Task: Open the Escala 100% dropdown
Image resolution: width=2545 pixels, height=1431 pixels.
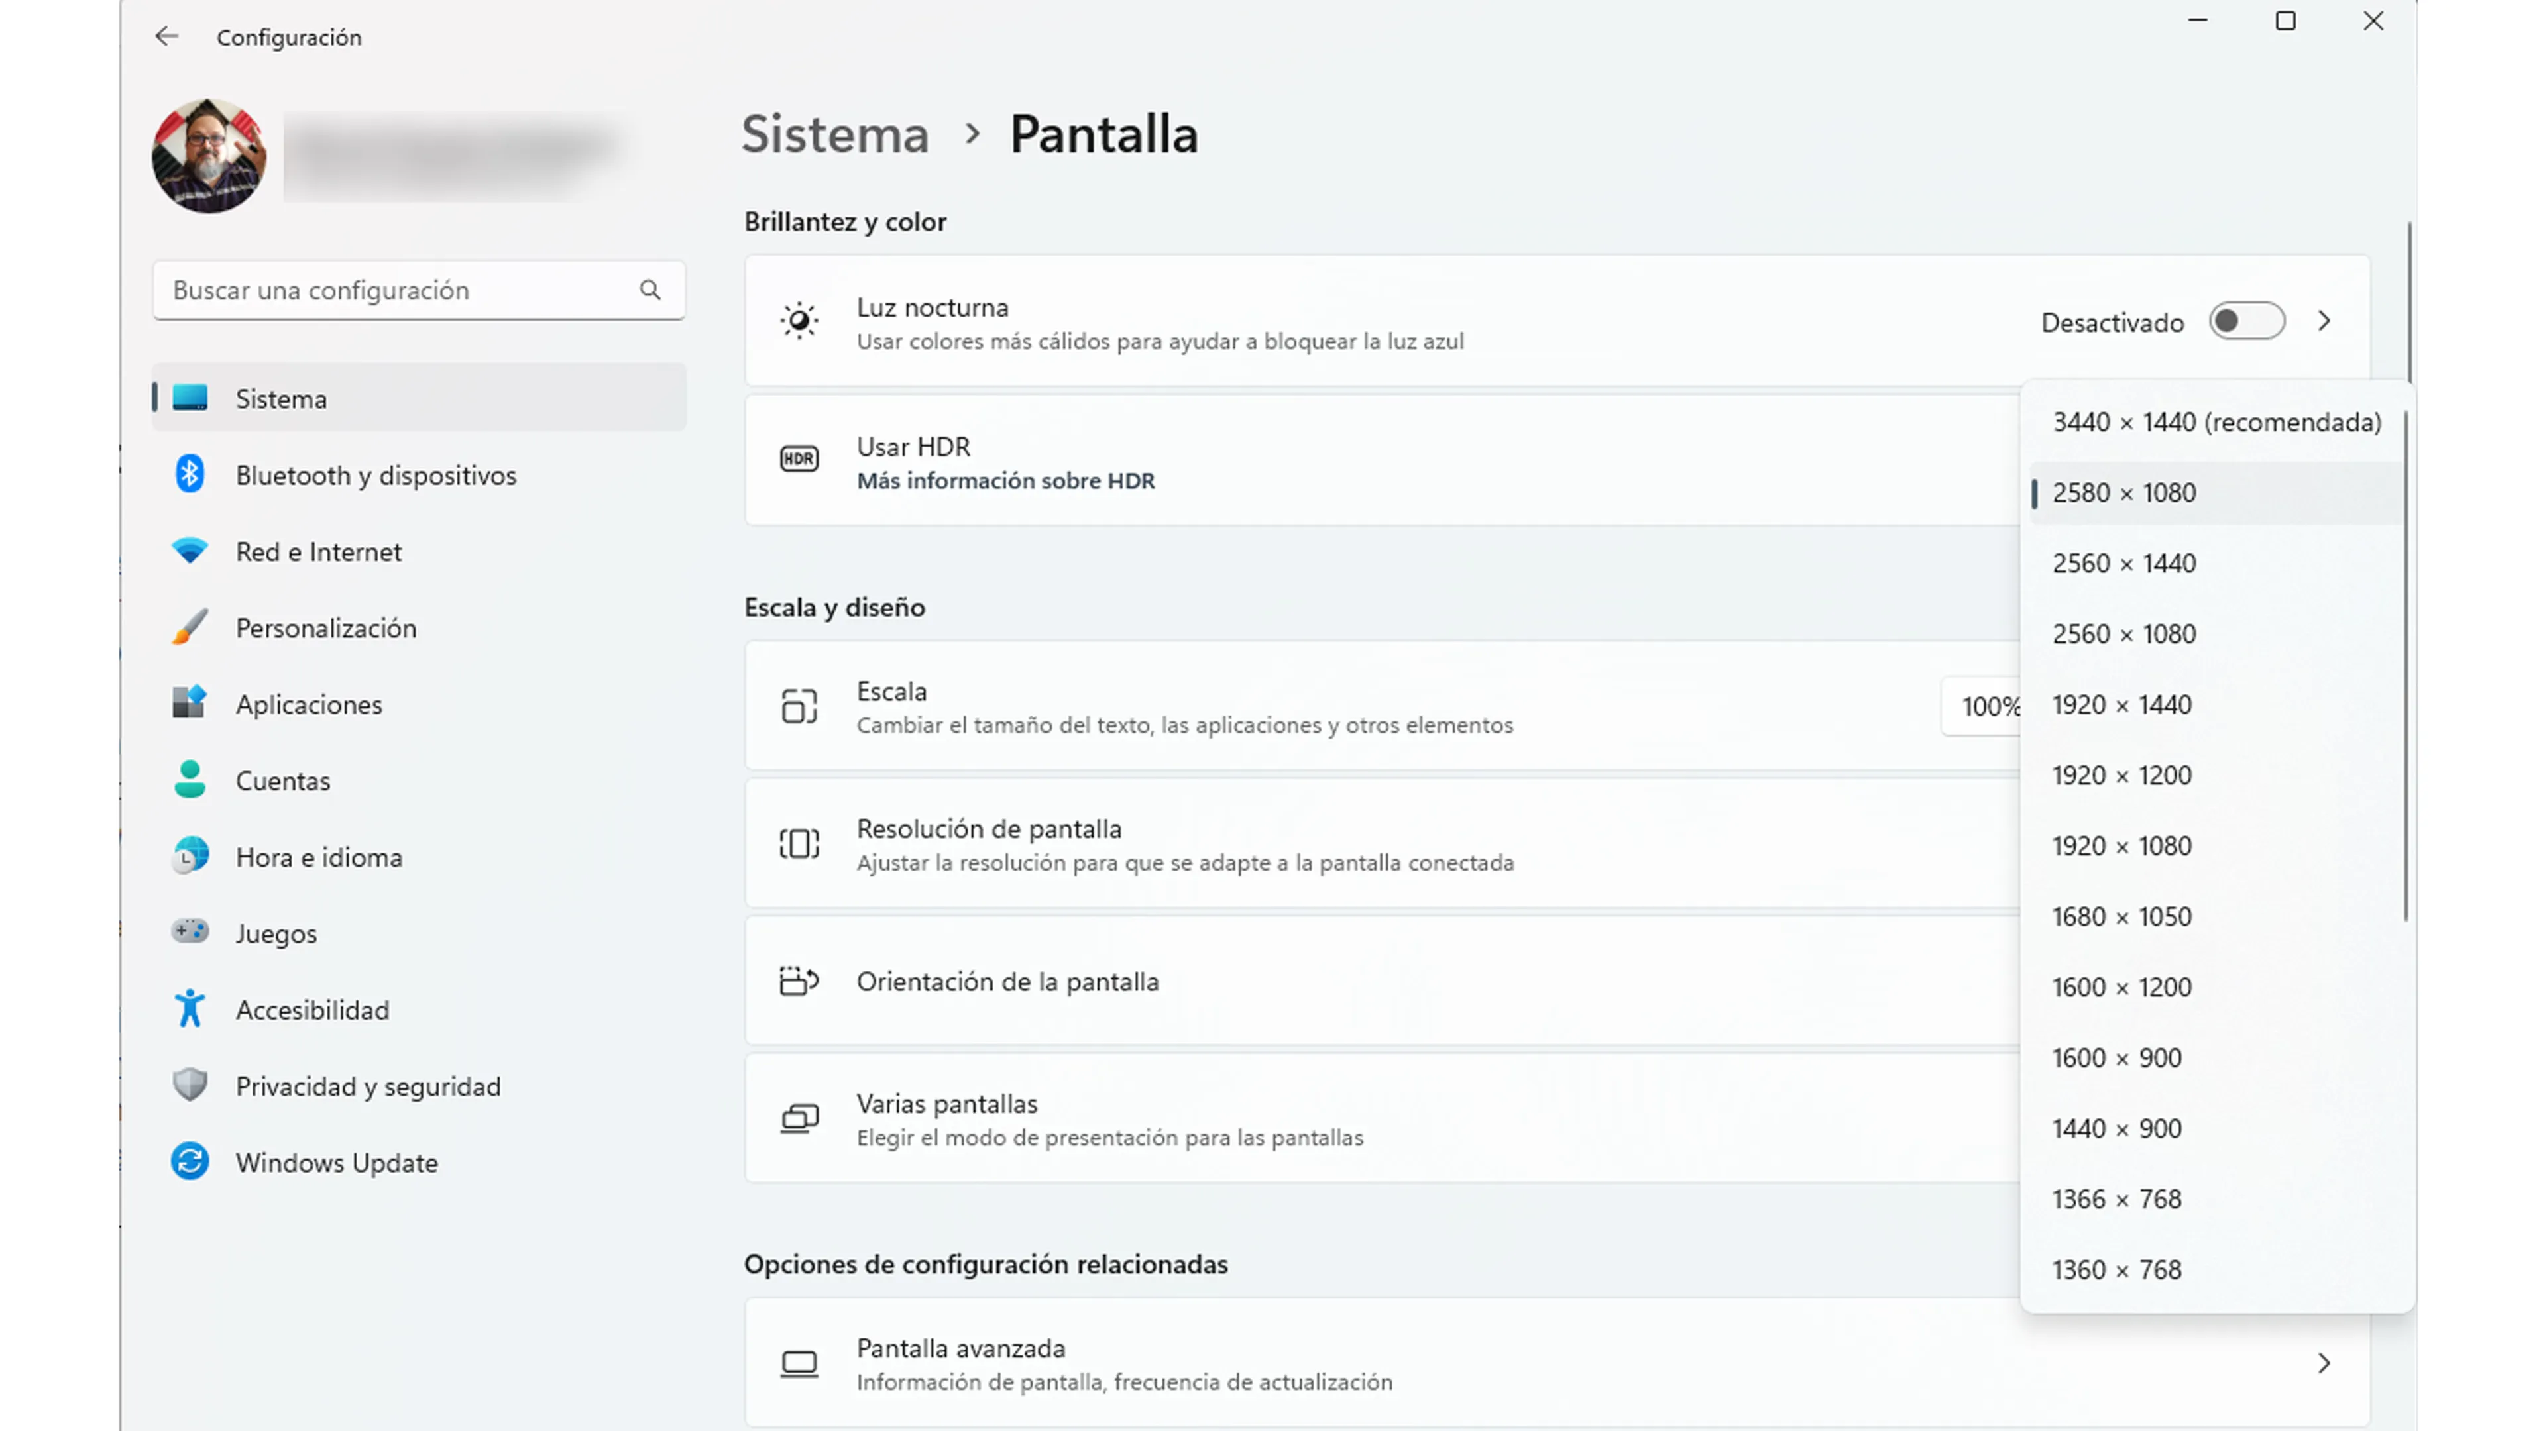Action: pos(1982,706)
